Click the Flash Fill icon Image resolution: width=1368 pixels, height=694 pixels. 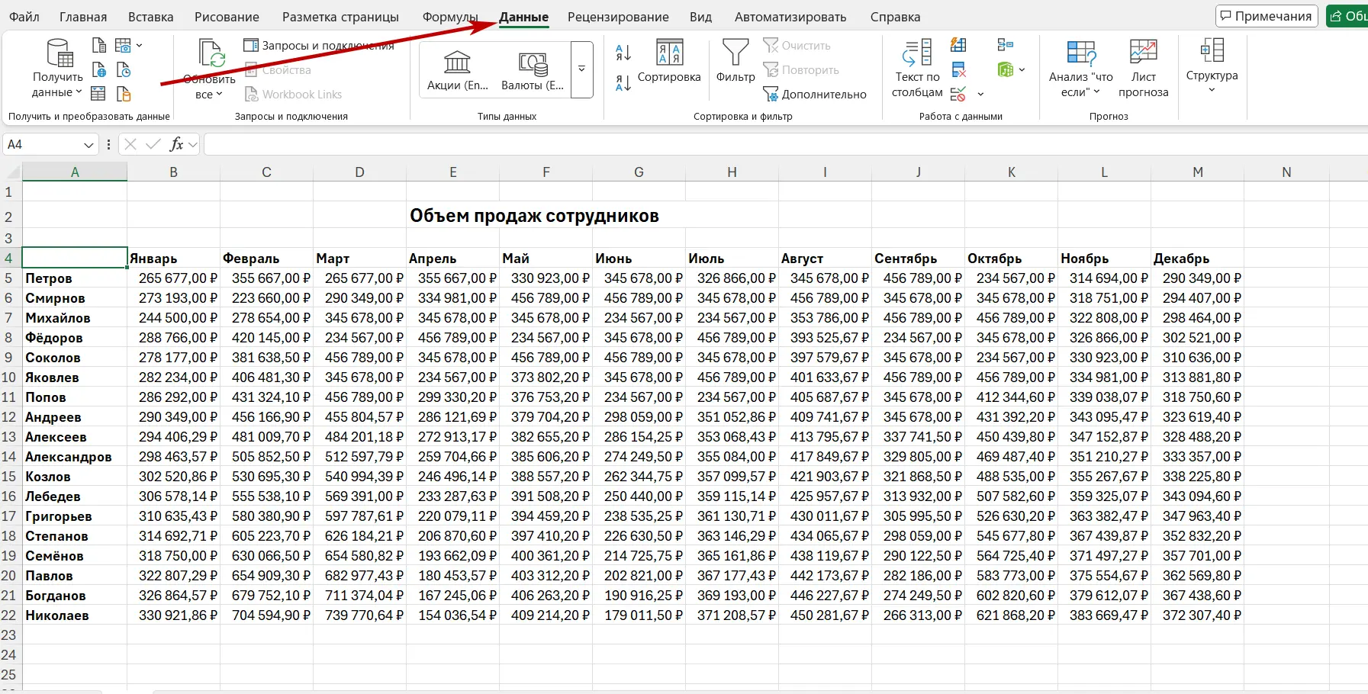click(x=958, y=46)
